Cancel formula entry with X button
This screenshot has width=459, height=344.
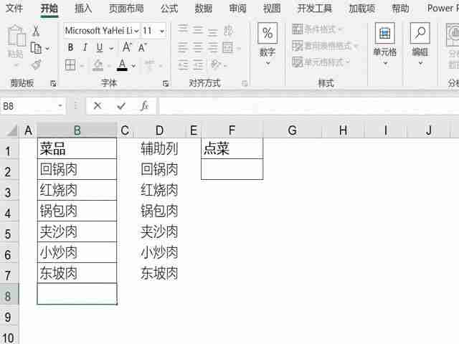(98, 106)
